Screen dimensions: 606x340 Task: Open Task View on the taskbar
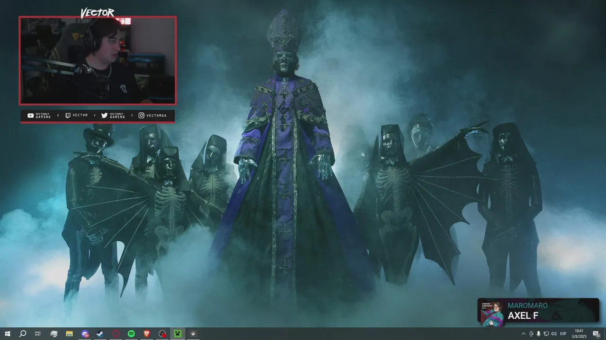coord(38,334)
